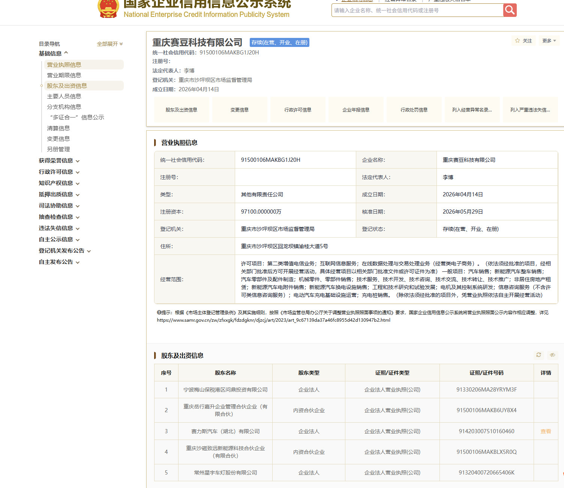Select 另册管理 in the sidebar
Screen dimensions: 564x488
pos(58,149)
